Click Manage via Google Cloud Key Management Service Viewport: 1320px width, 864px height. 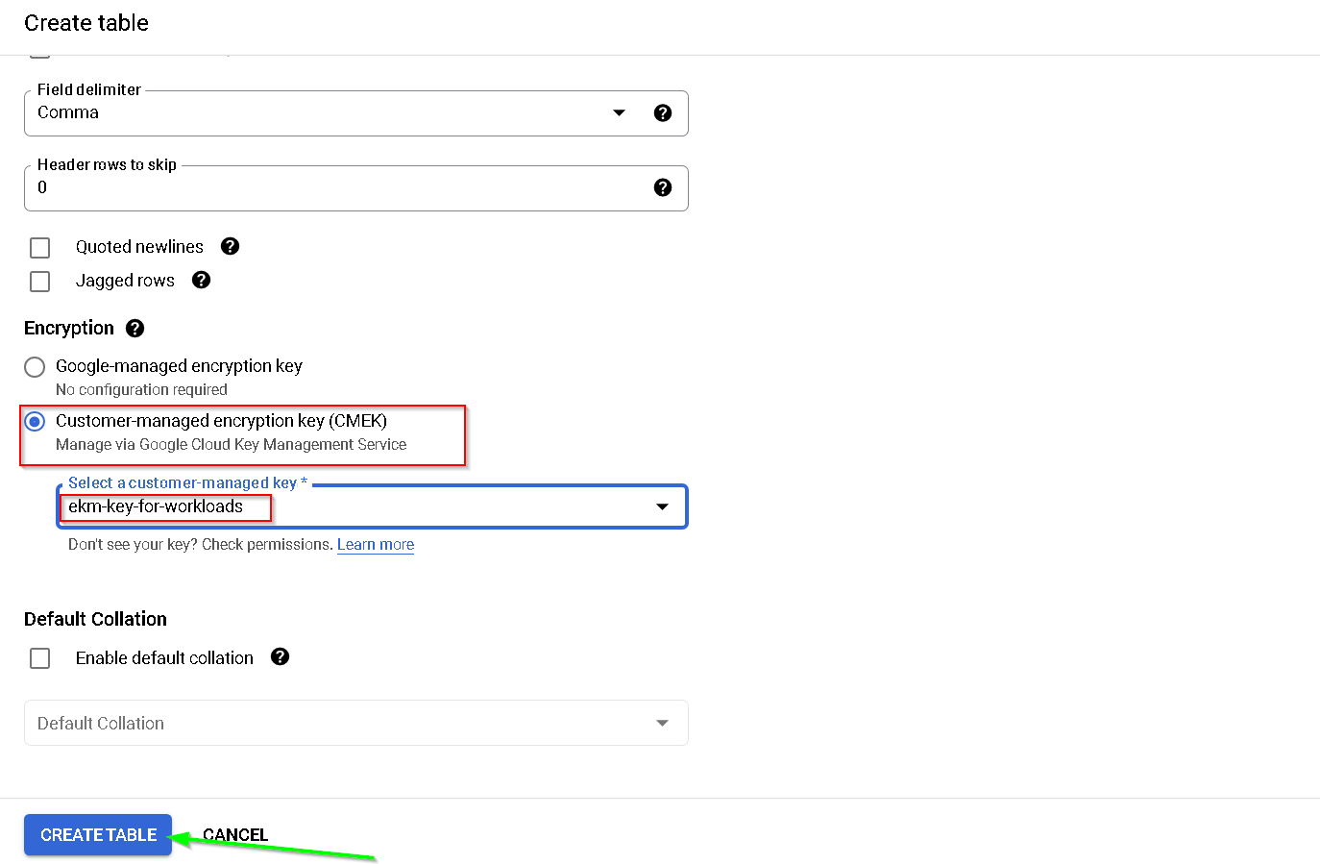tap(231, 444)
